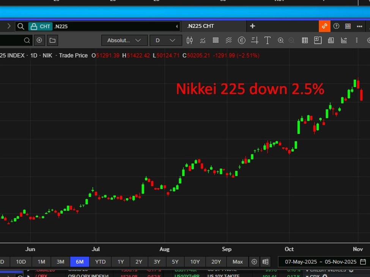370x277 pixels.
Task: Click the zoom in magnifier icon
Action: coord(281,40)
